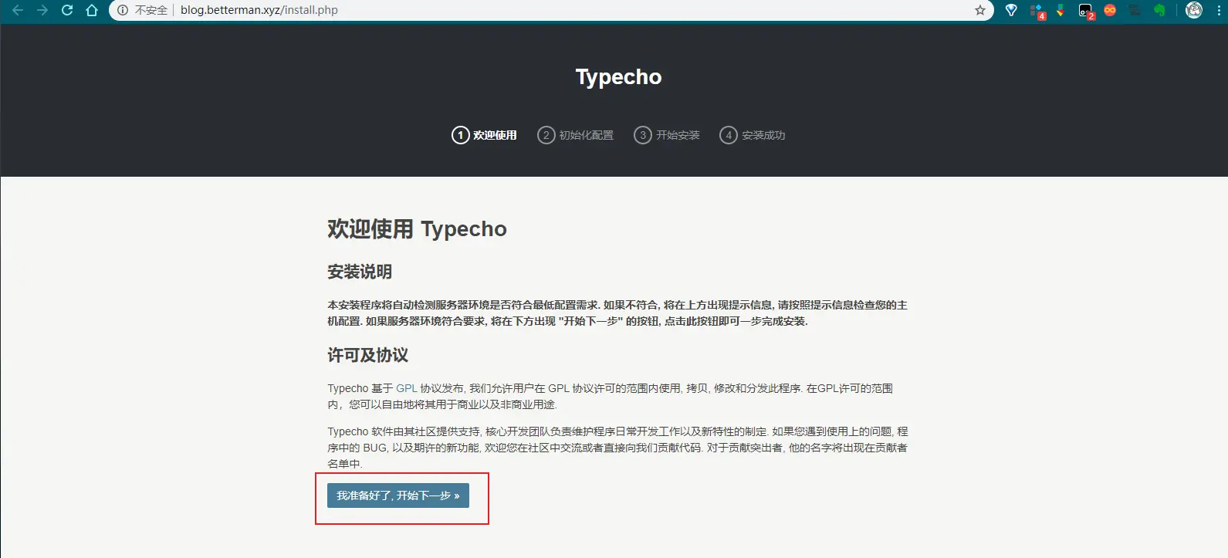Click the 安装说明 heading
The image size is (1228, 558).
[360, 272]
